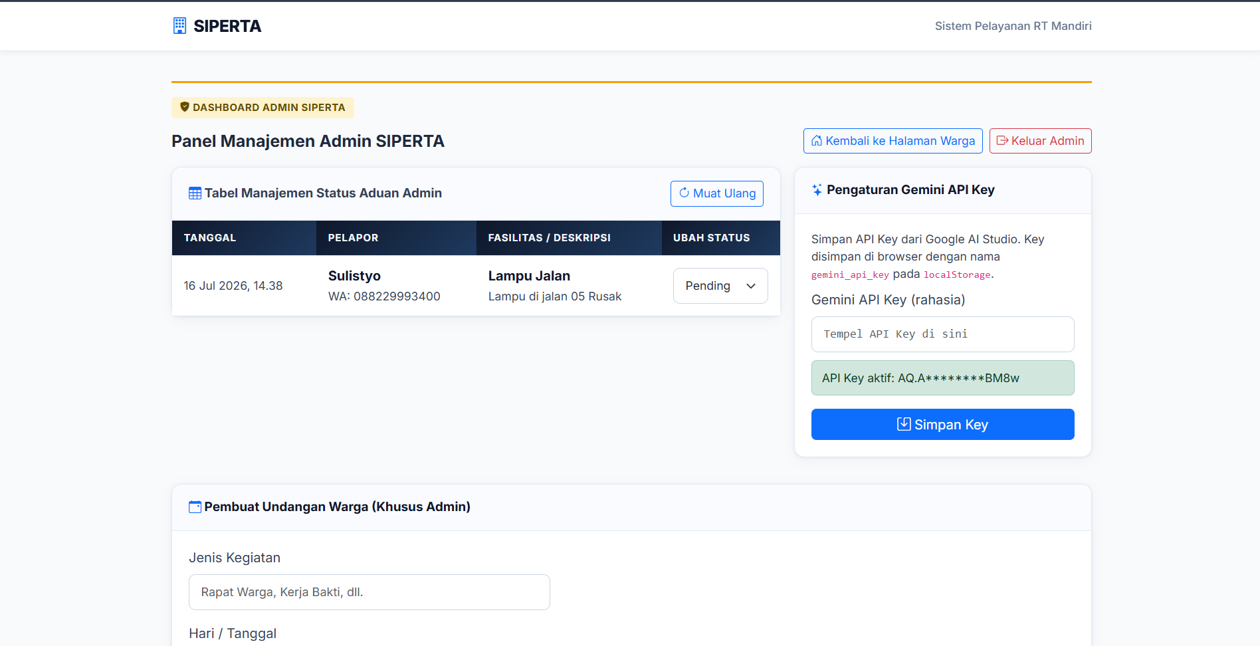This screenshot has width=1260, height=646.
Task: Open the SIPERTA home brand link
Action: pos(217,26)
